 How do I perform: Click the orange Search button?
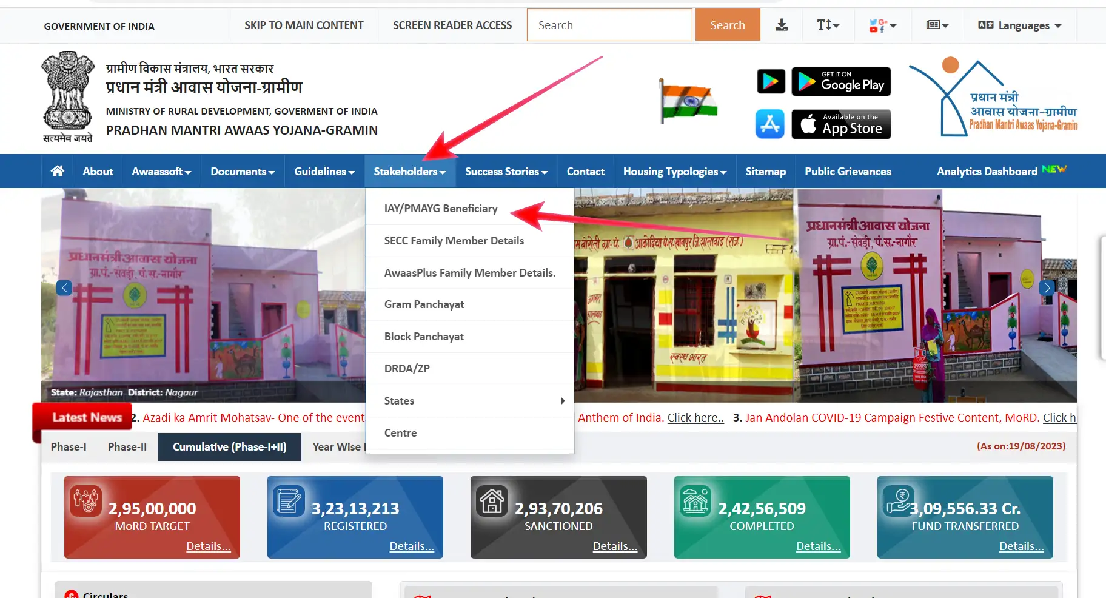pyautogui.click(x=728, y=25)
